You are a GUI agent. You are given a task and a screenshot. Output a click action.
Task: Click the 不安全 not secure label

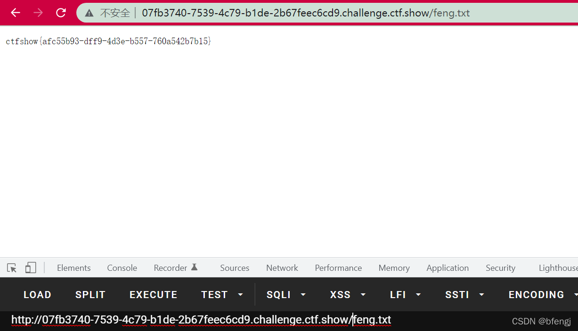click(115, 13)
